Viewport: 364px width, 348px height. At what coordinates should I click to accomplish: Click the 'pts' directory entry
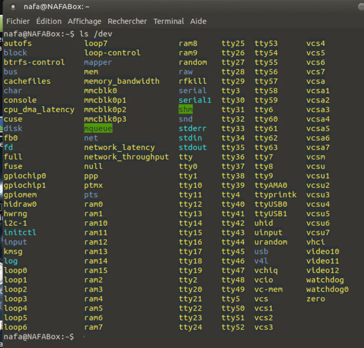coord(91,195)
